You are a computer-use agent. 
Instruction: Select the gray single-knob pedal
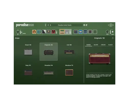49,32
